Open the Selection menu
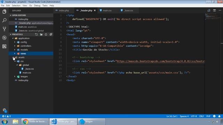 [16, 6]
